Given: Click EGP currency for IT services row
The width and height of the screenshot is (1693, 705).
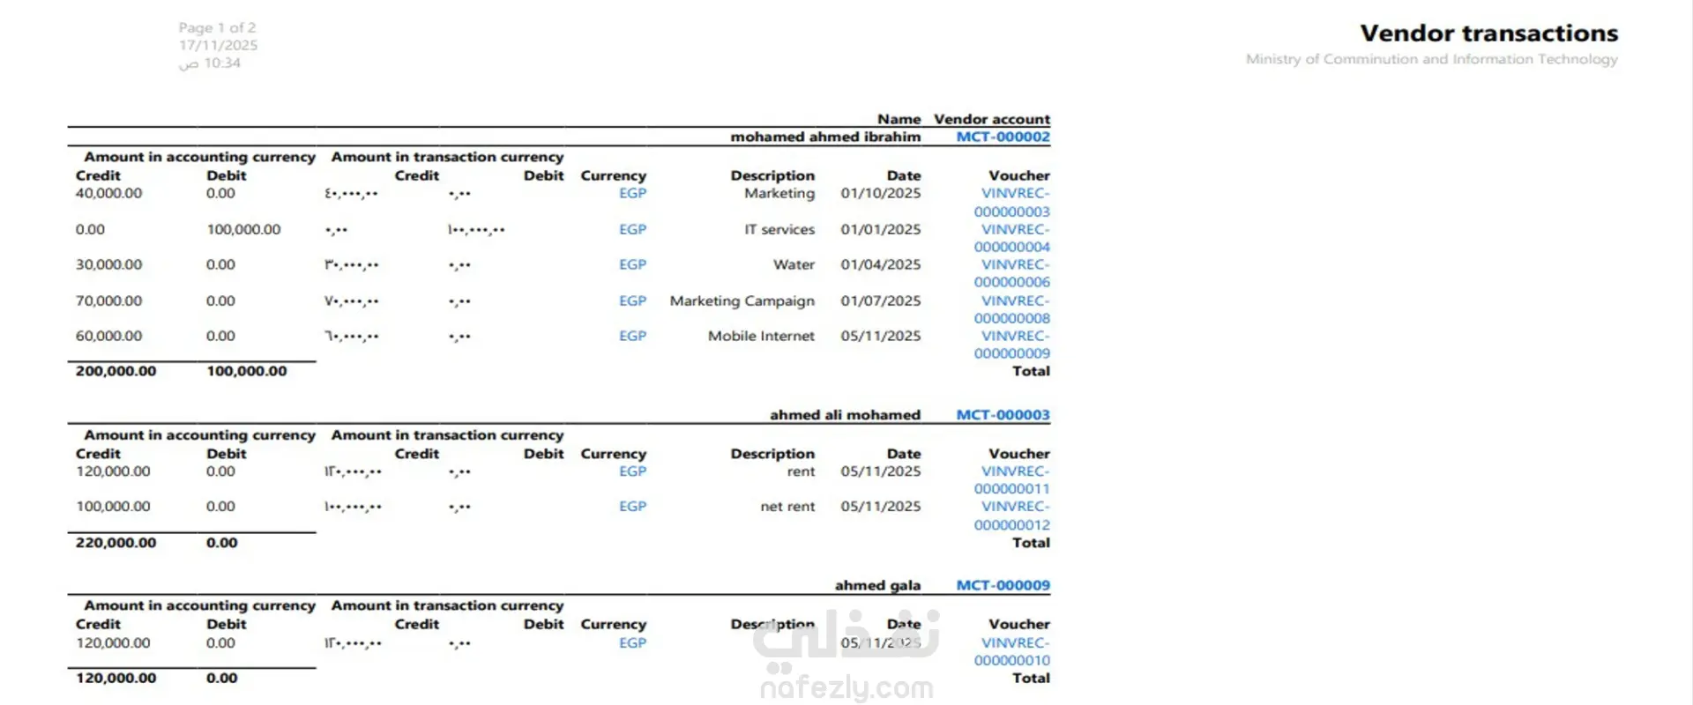Looking at the screenshot, I should 632,229.
